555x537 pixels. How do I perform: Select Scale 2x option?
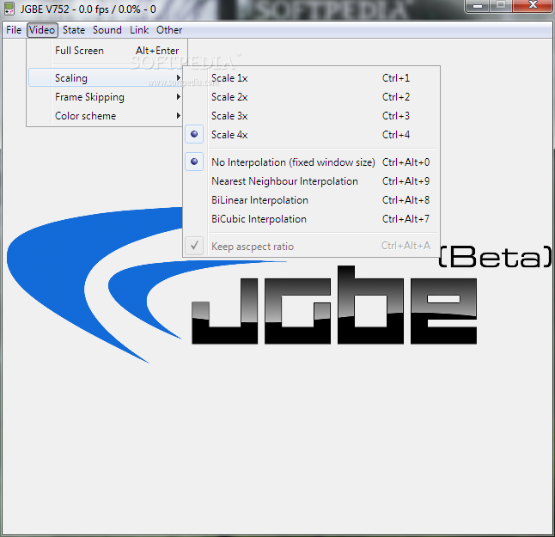[x=311, y=97]
